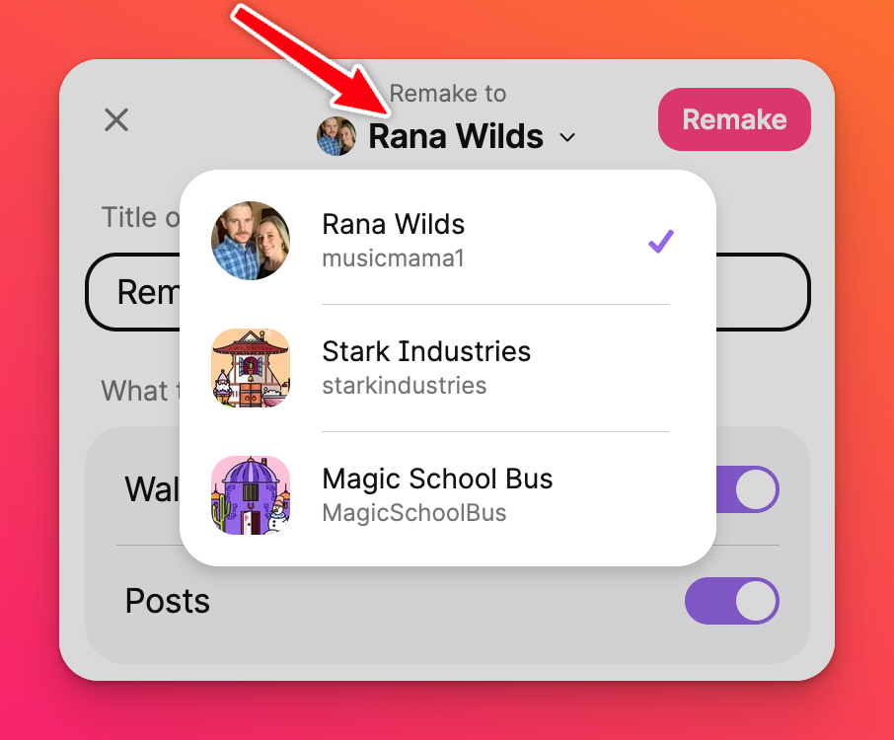Click the Stark Industries pagoda icon
894x740 pixels.
[x=251, y=368]
